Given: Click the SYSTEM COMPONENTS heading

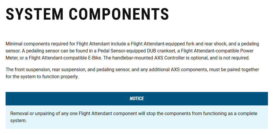Looking at the screenshot, I should coord(87,14).
